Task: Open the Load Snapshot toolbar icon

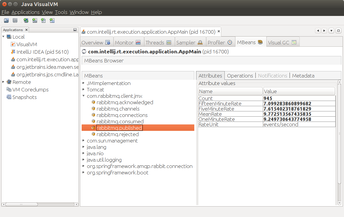Action: (x=6, y=20)
